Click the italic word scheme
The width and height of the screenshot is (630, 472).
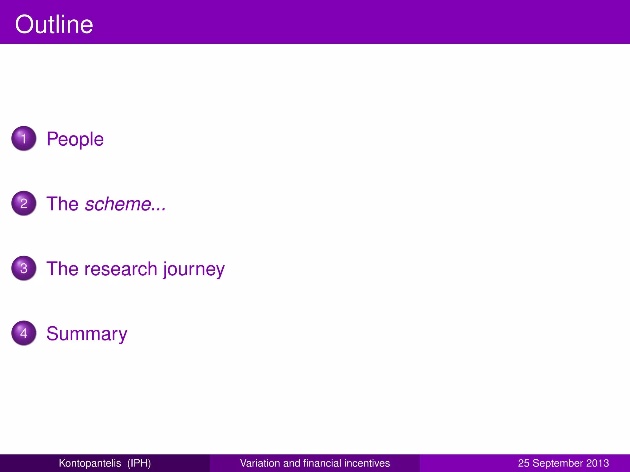[118, 204]
